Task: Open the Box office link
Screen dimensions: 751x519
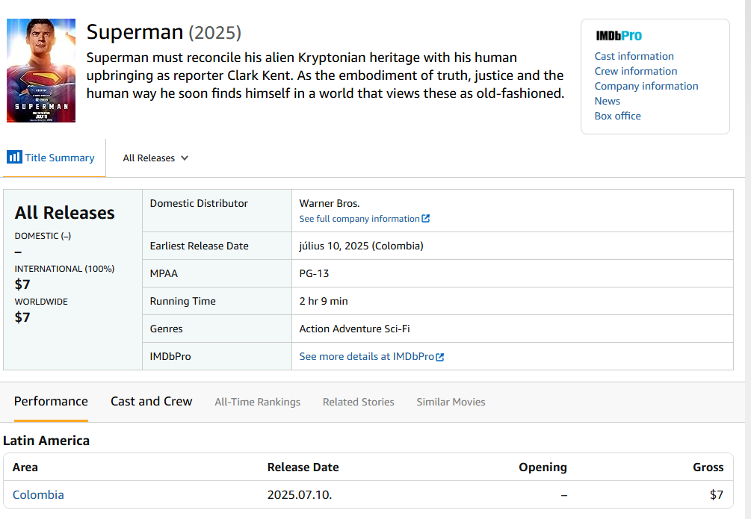Action: click(617, 116)
